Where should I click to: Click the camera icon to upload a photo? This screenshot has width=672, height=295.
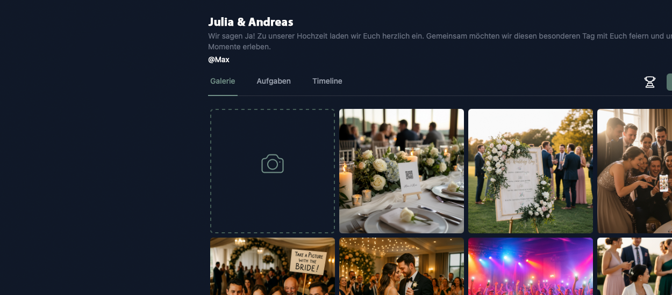(x=273, y=164)
